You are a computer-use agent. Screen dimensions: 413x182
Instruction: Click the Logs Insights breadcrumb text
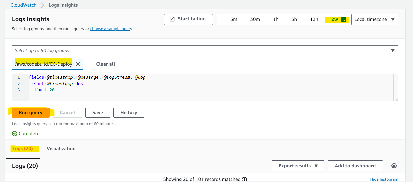pyautogui.click(x=63, y=5)
